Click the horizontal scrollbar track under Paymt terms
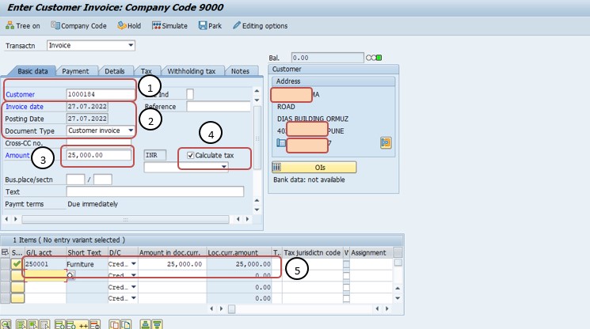Viewport: 590px width, 329px height. 125,219
